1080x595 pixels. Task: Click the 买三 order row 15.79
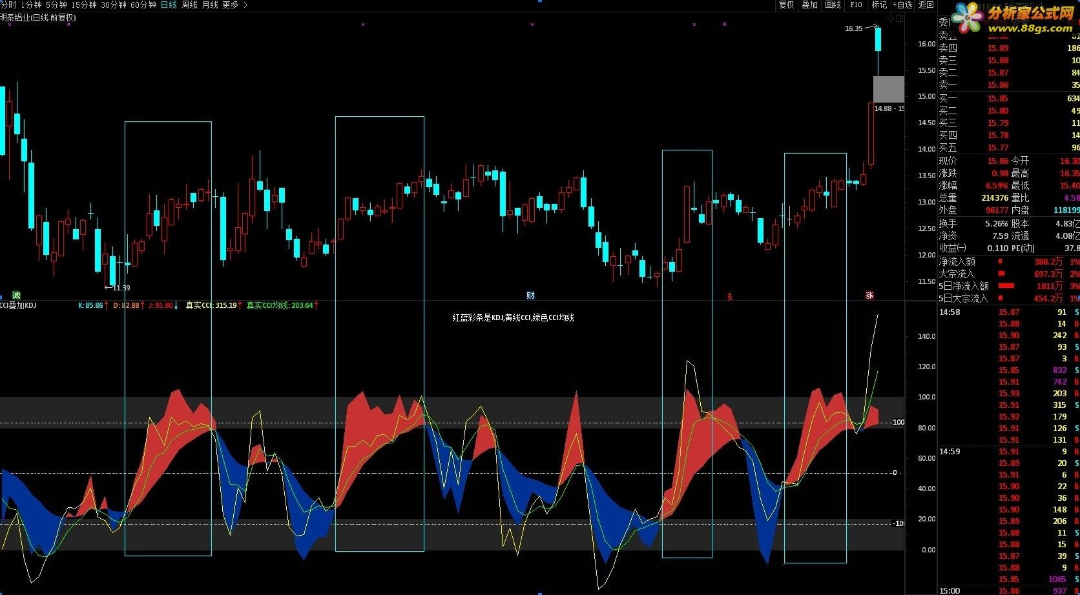[x=1008, y=123]
